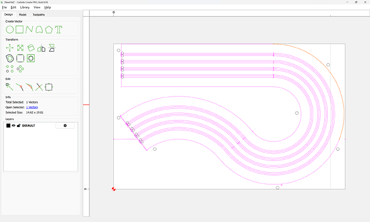The height and width of the screenshot is (222, 370).
Task: Click the DEFAULT layer black color swatch
Action: point(8,125)
